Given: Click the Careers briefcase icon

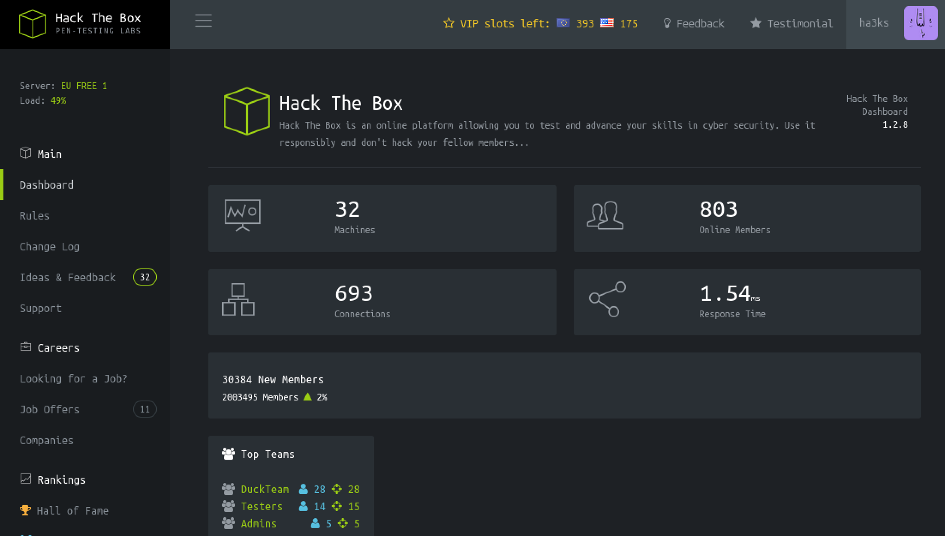Looking at the screenshot, I should coord(26,346).
